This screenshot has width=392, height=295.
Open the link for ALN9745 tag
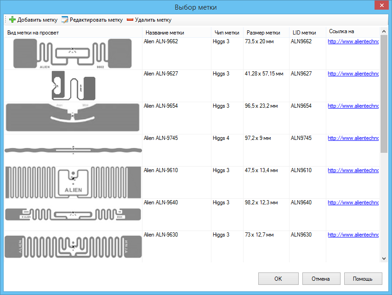point(353,138)
